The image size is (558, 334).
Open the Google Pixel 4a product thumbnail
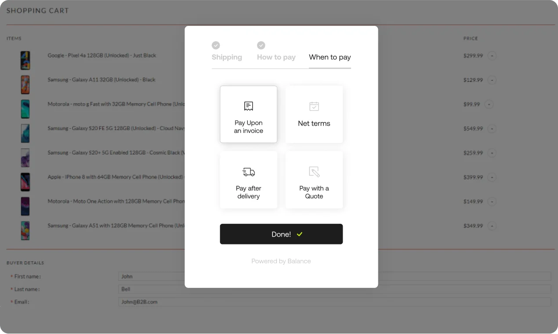point(25,60)
